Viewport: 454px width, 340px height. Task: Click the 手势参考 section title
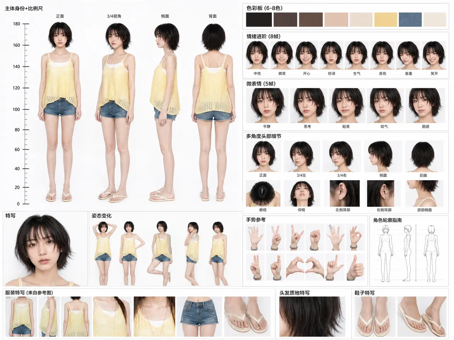(256, 220)
